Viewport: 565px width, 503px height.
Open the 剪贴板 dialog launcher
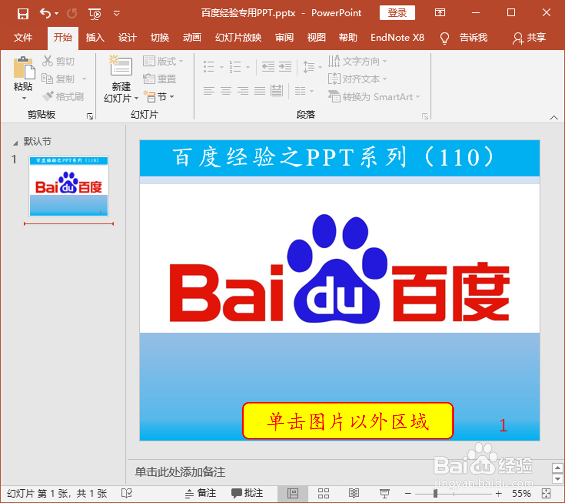click(x=90, y=116)
